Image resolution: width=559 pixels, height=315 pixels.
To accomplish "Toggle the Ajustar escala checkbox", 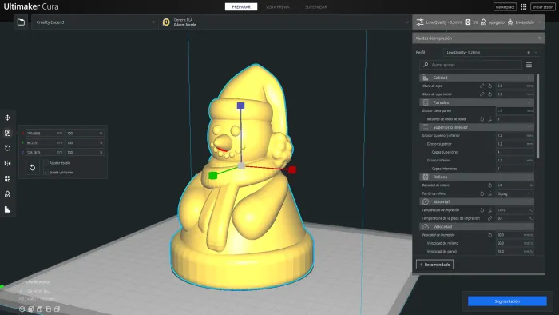I will point(46,162).
